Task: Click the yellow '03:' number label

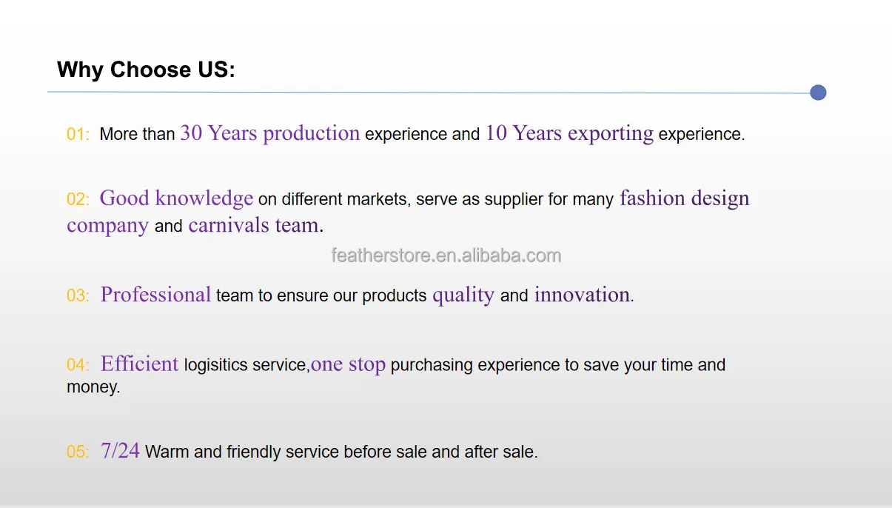Action: pos(78,295)
